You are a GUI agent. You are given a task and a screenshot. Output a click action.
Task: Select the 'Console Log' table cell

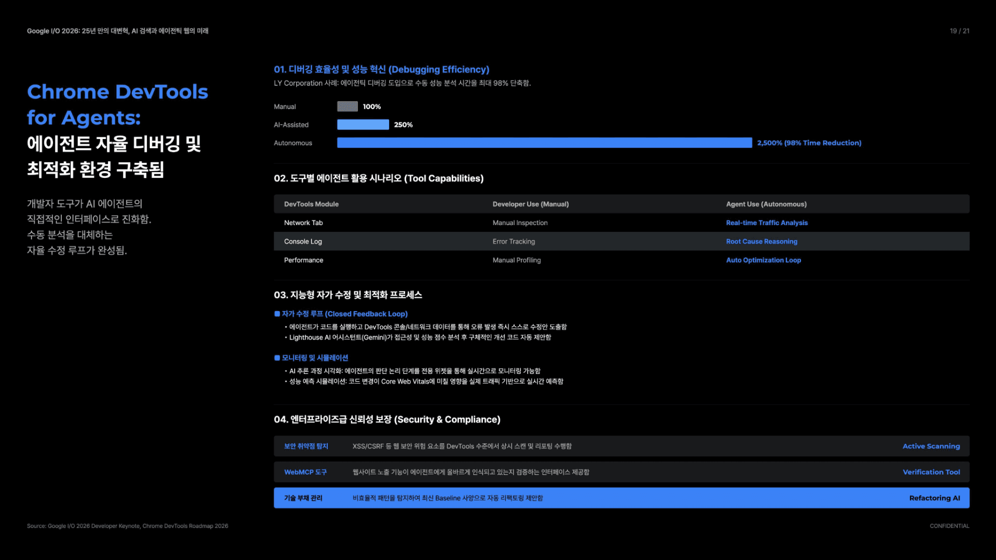(302, 241)
